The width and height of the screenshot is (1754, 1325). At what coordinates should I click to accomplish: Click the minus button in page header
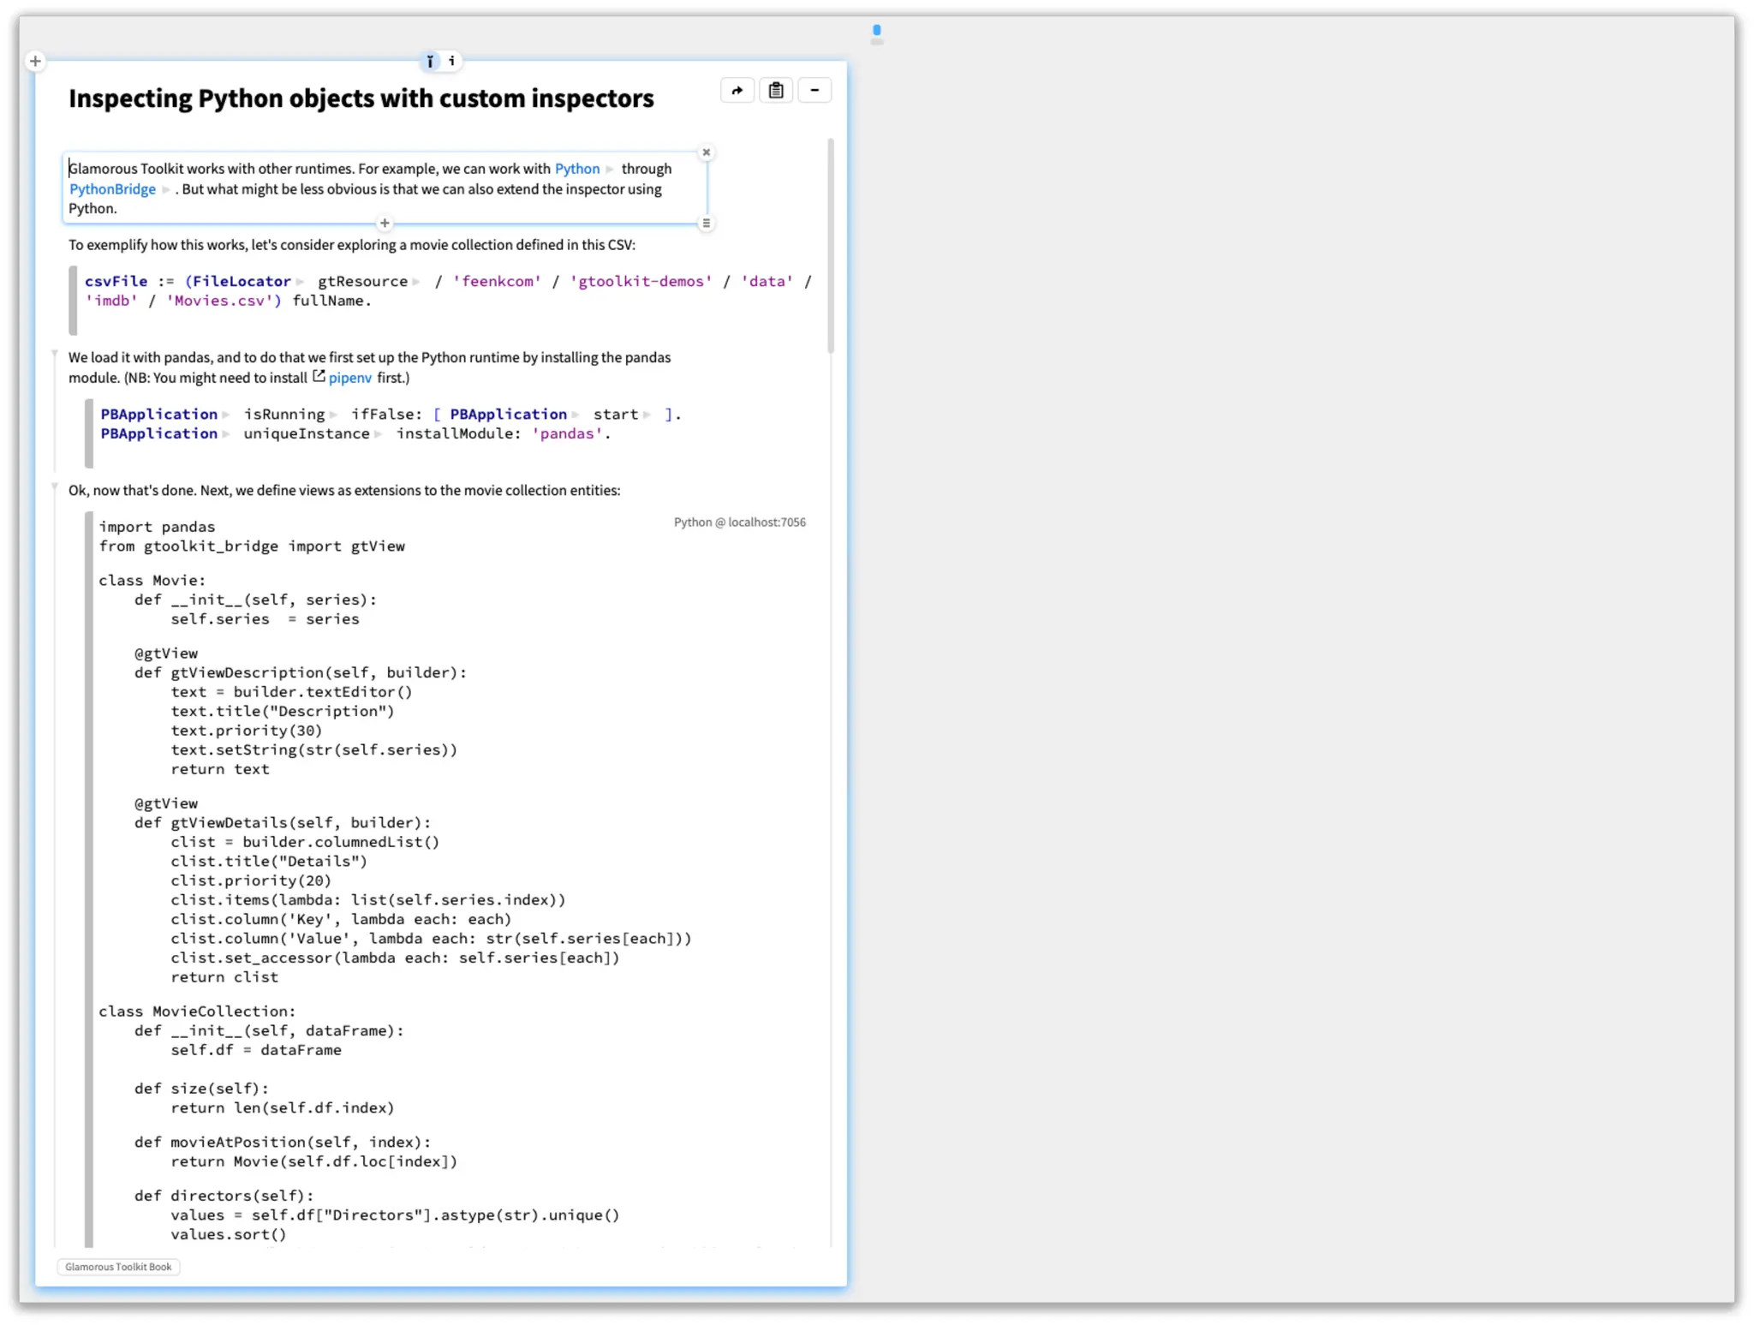(814, 91)
